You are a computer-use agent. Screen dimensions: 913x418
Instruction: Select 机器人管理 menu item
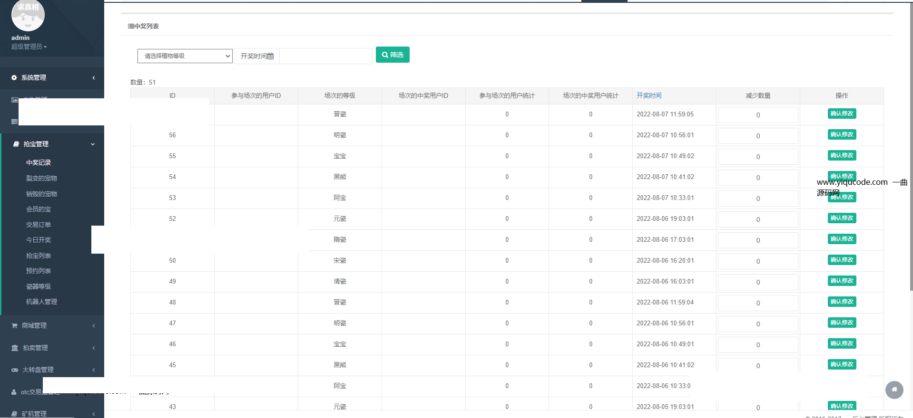tap(41, 302)
